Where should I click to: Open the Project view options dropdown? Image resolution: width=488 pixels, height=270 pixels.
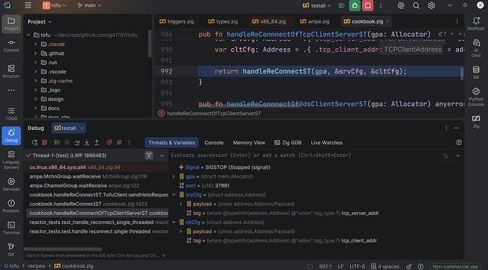click(x=40, y=22)
